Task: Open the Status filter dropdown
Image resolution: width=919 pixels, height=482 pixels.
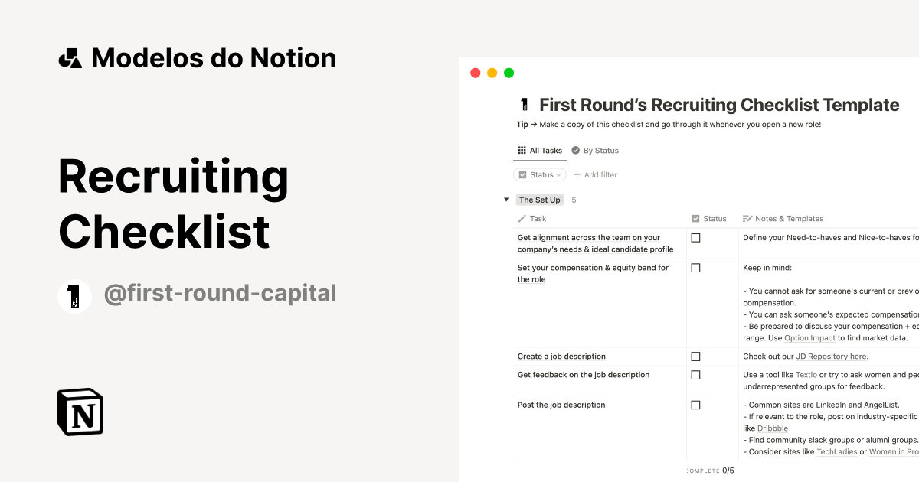Action: pyautogui.click(x=539, y=174)
